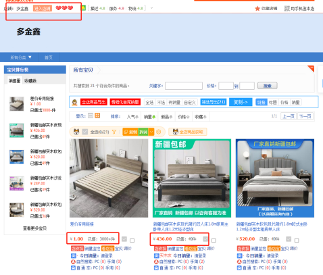Open the 新疆包邮 green bordered product image
This screenshot has width=323, height=275.
tap(192, 178)
